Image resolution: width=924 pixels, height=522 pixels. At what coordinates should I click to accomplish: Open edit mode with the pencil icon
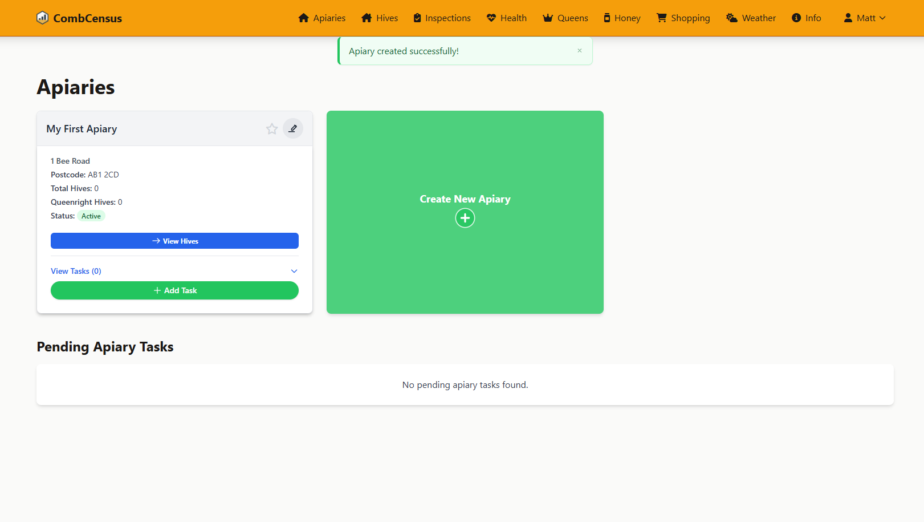click(x=293, y=128)
